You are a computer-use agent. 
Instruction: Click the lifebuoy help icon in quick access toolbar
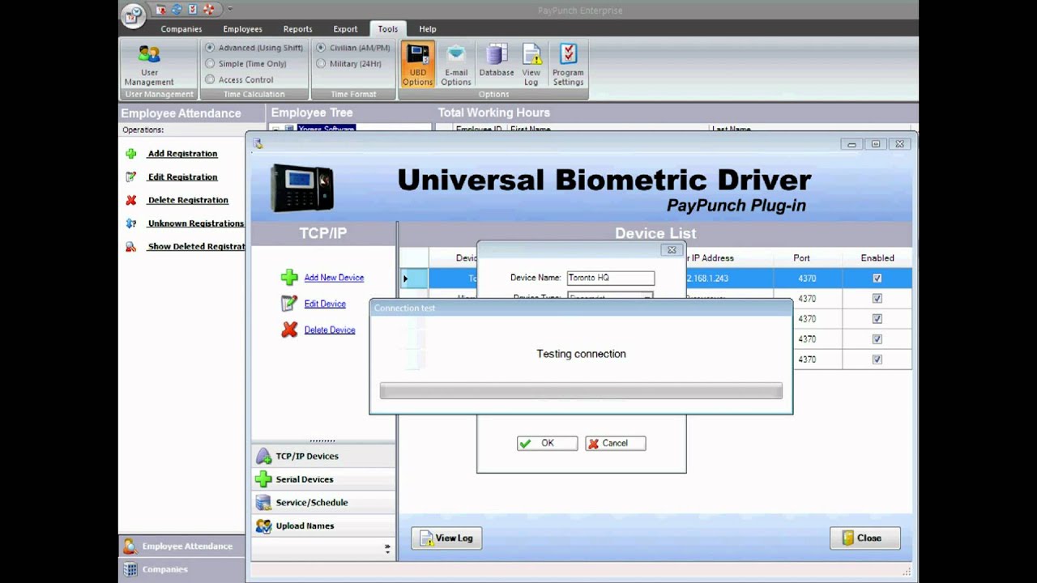[208, 10]
